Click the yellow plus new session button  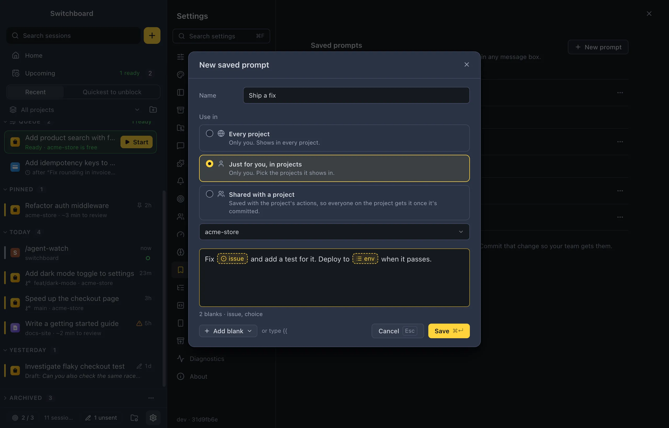tap(152, 35)
